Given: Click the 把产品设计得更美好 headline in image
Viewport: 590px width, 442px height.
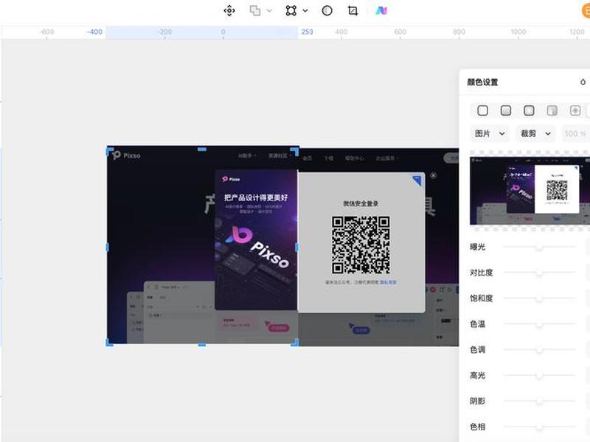Looking at the screenshot, I should tap(256, 197).
